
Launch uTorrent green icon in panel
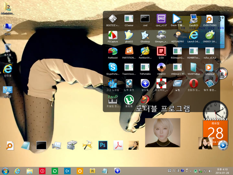pos(129,100)
